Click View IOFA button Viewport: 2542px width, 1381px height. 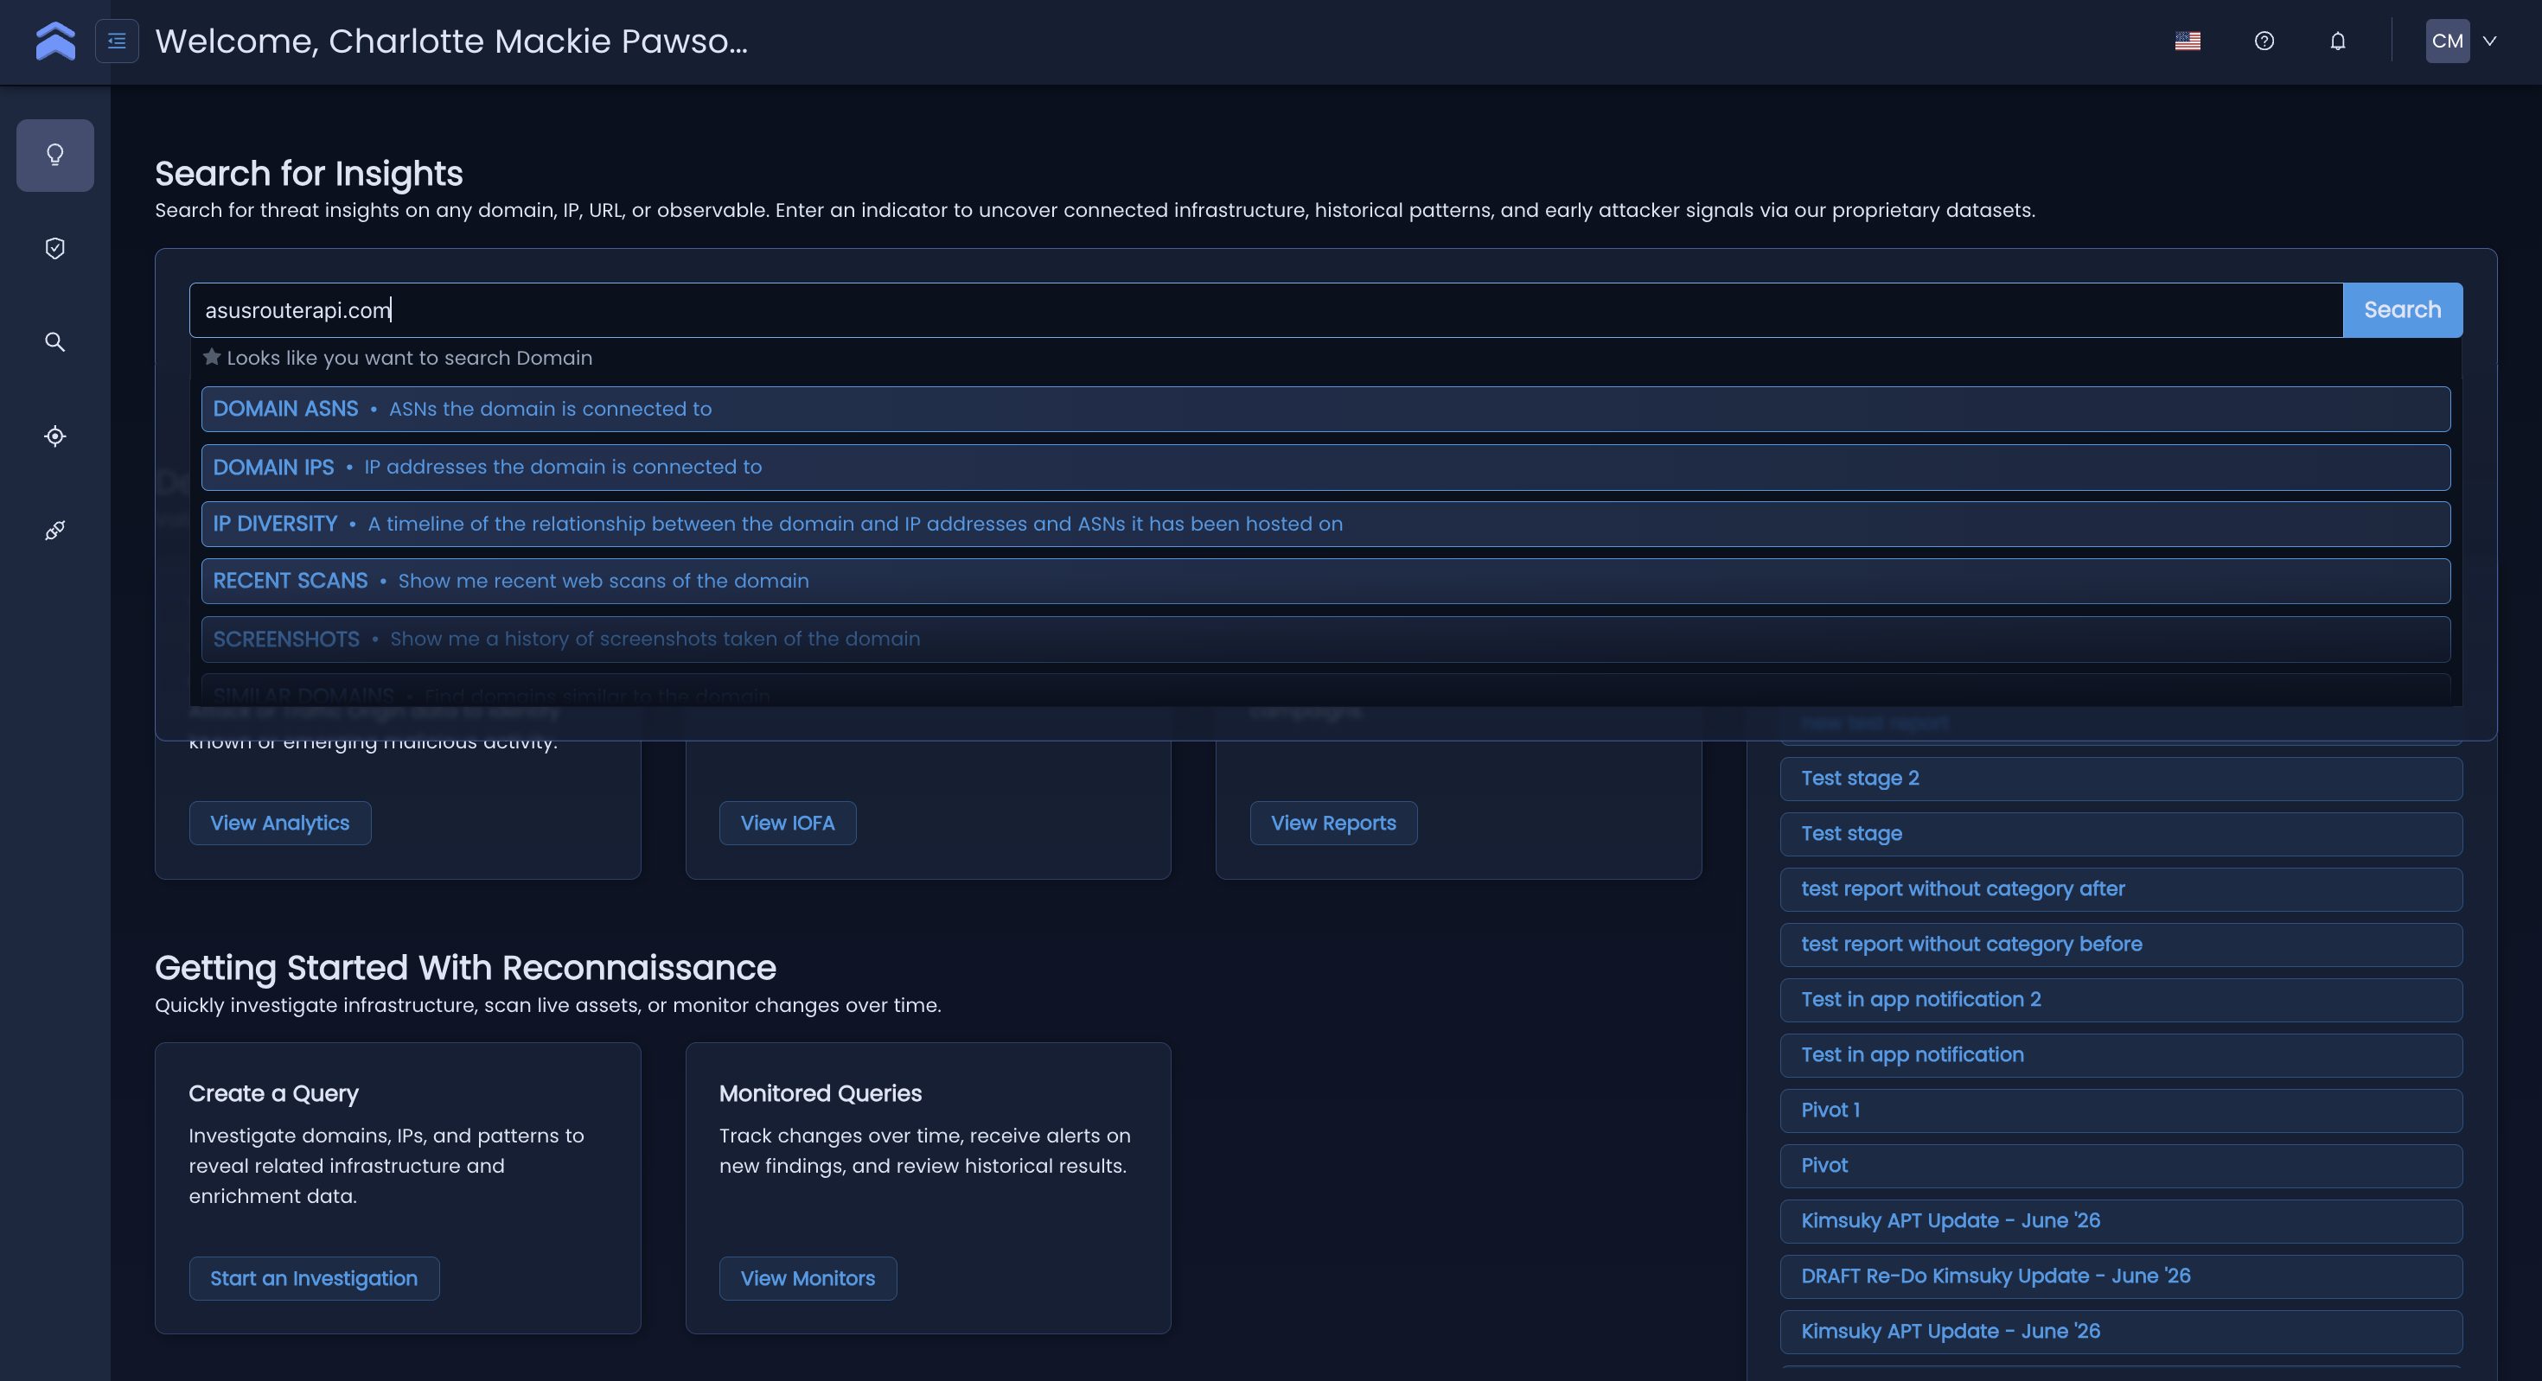pos(788,823)
